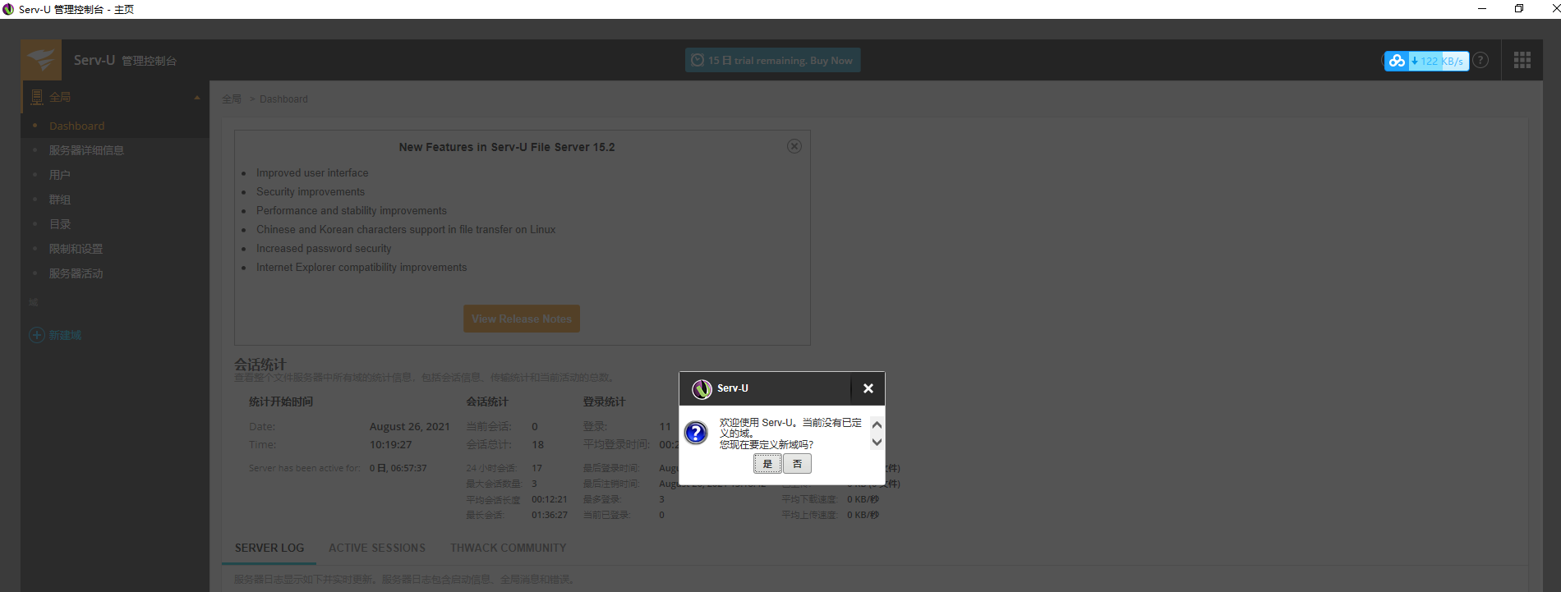
Task: Click the Serv-U orange logo icon
Action: tap(41, 60)
